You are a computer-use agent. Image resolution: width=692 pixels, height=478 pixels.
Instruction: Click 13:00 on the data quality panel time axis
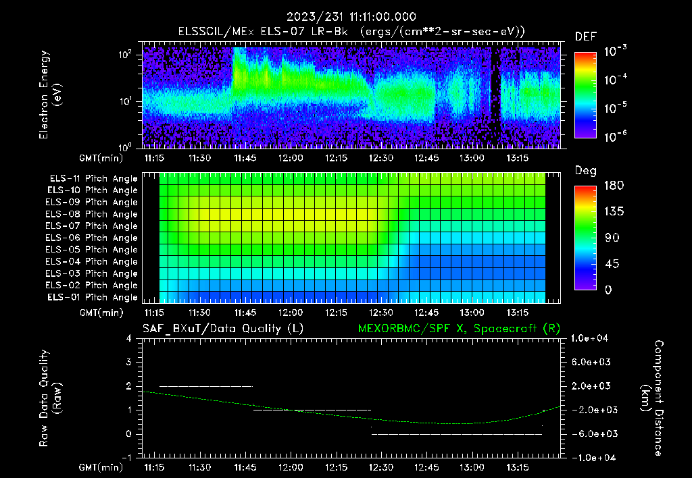coord(472,467)
